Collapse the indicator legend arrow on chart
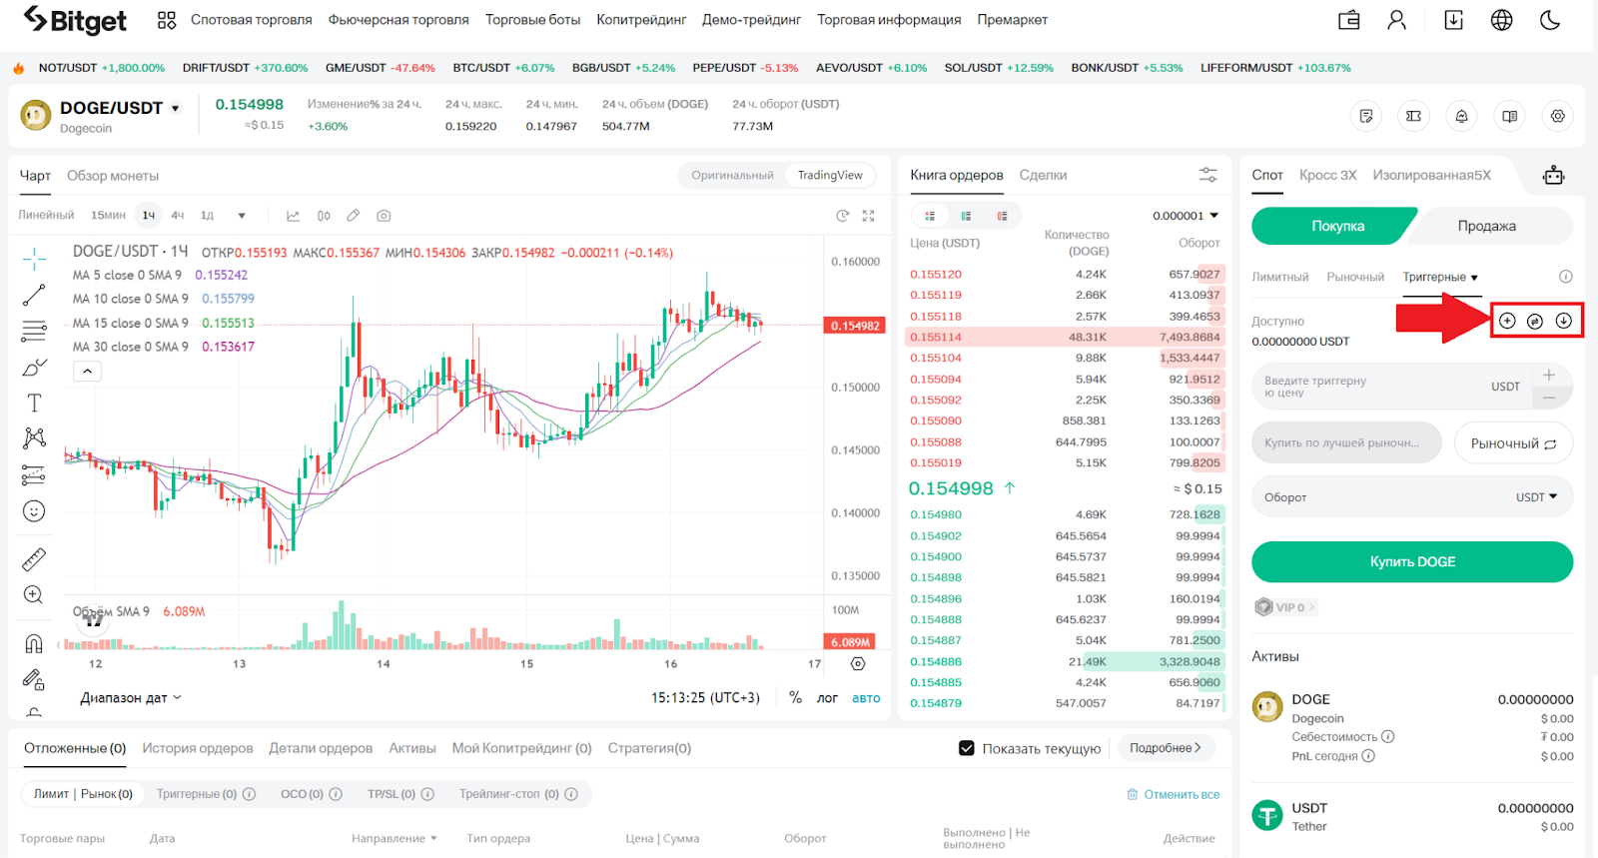1598x858 pixels. tap(87, 372)
